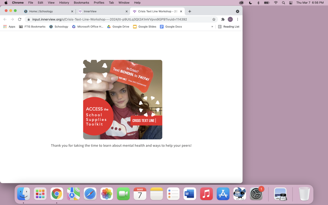Viewport: 328px width, 205px height.
Task: Open the FTIS Bookmarks folder
Action: (32, 27)
